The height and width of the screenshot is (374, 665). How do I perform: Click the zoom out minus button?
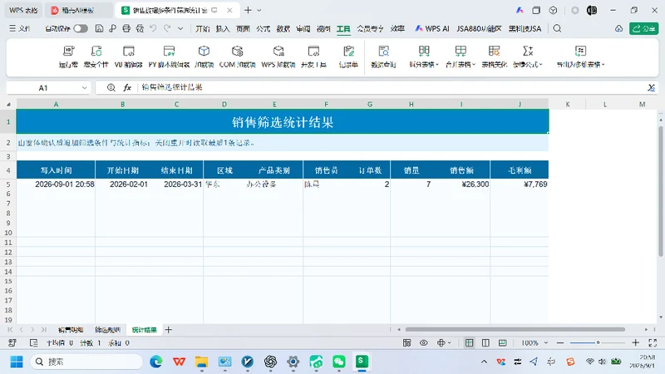click(x=560, y=342)
